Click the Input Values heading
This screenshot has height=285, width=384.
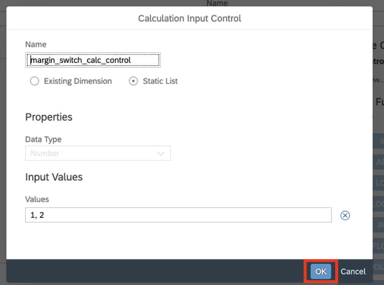(x=54, y=177)
